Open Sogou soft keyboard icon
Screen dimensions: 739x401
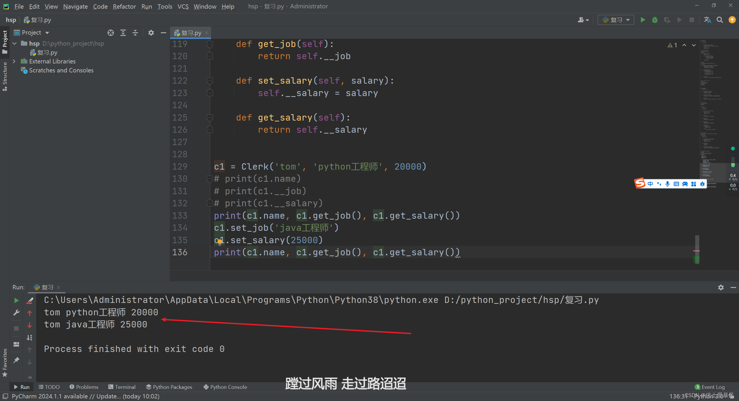[676, 184]
